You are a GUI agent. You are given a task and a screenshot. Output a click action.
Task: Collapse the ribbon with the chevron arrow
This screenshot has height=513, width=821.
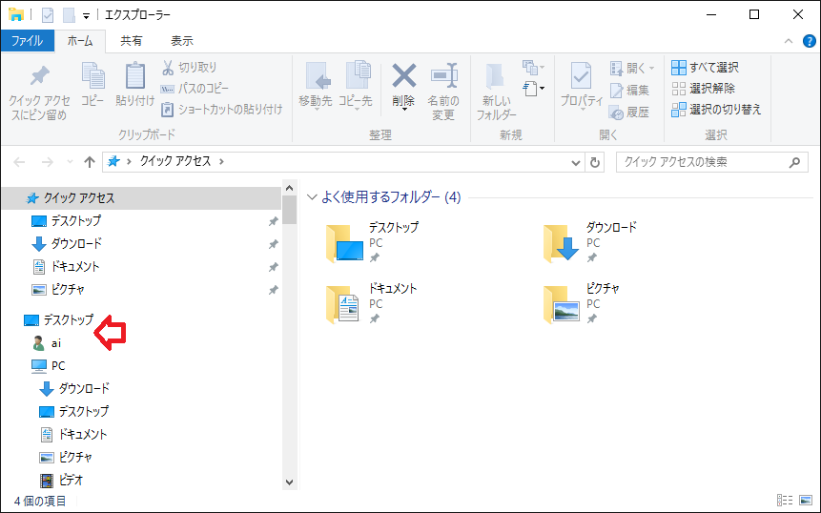click(x=788, y=41)
